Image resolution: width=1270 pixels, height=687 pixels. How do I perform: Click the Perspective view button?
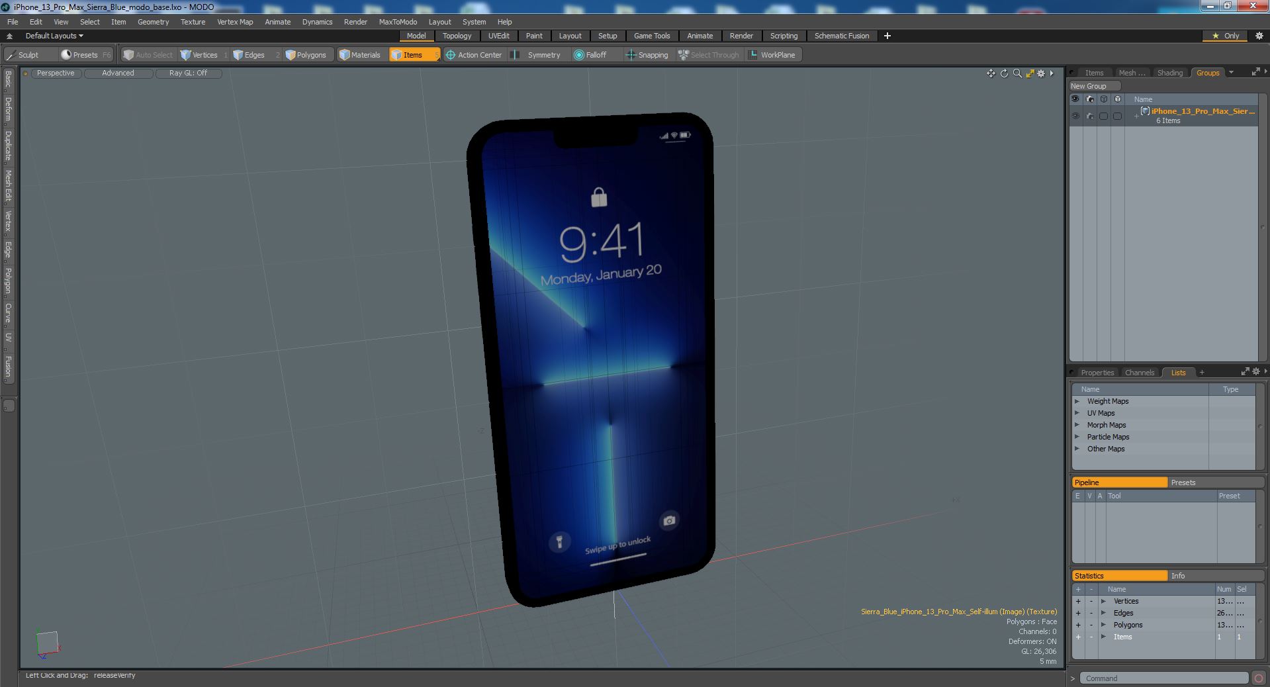tap(56, 73)
